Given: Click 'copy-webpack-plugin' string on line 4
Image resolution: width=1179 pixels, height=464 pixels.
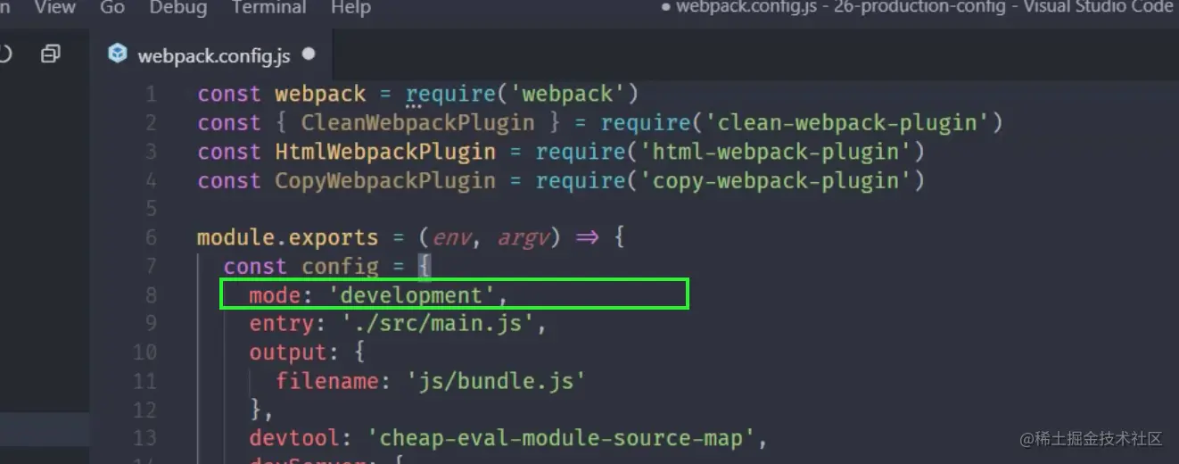Looking at the screenshot, I should tap(775, 180).
